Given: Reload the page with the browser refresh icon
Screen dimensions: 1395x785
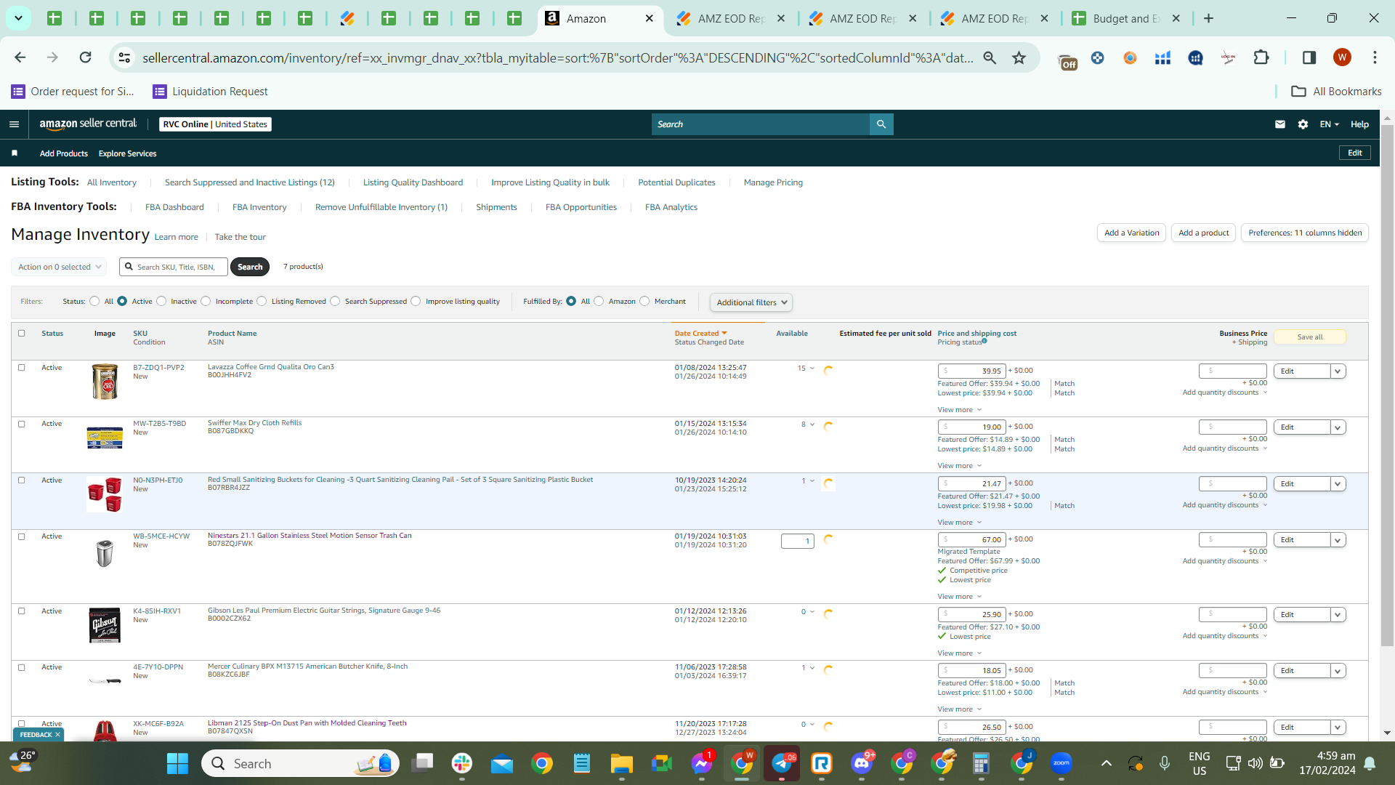Looking at the screenshot, I should point(85,57).
